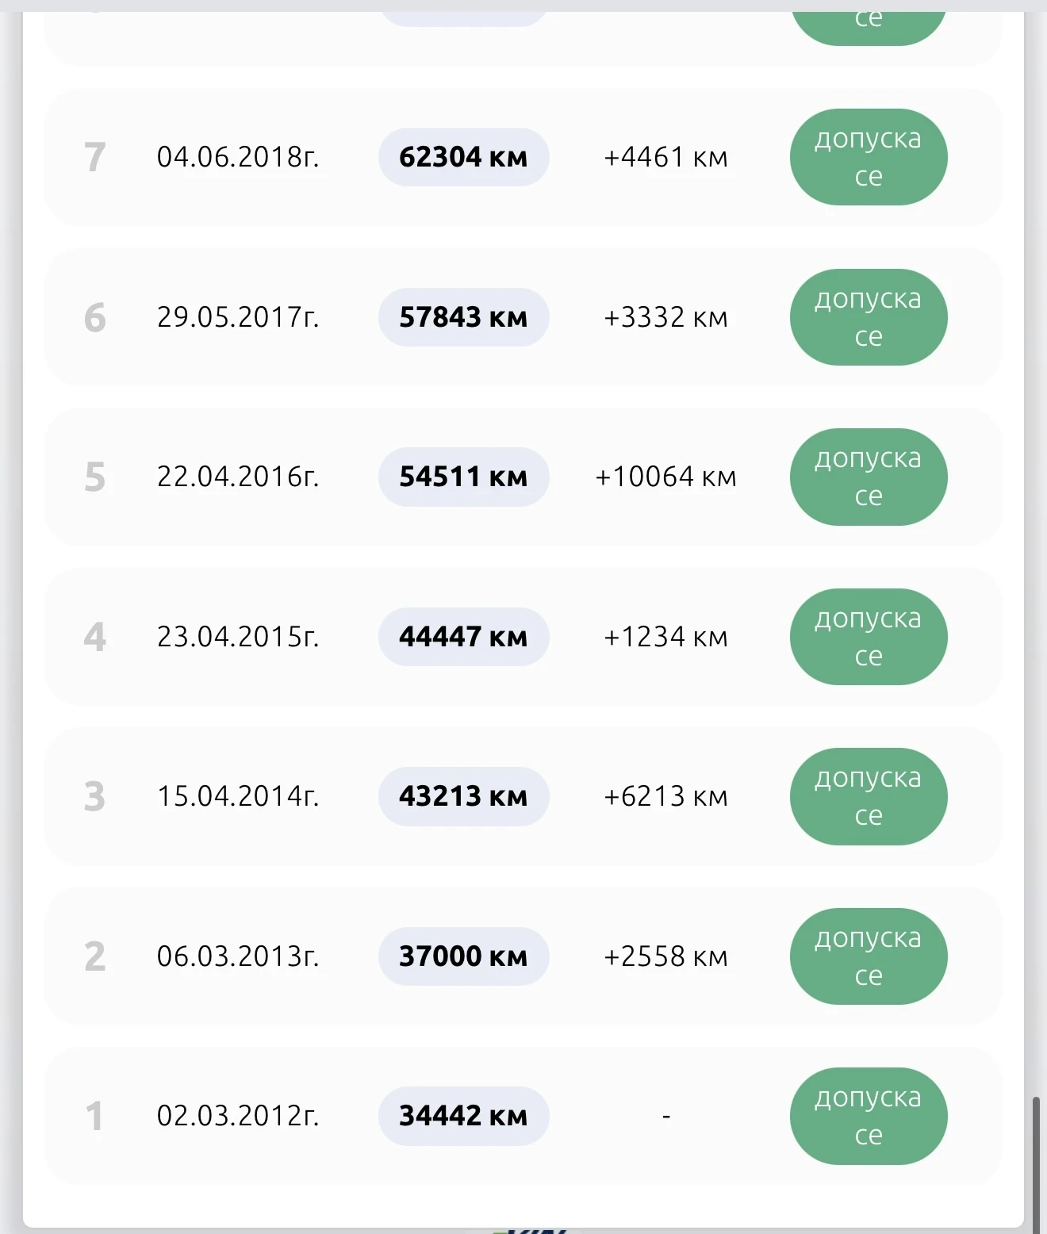Select the date 04.06.2018г.
This screenshot has width=1047, height=1234.
(238, 157)
